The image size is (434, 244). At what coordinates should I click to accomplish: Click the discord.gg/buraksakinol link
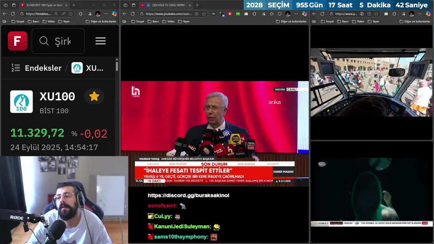[189, 195]
